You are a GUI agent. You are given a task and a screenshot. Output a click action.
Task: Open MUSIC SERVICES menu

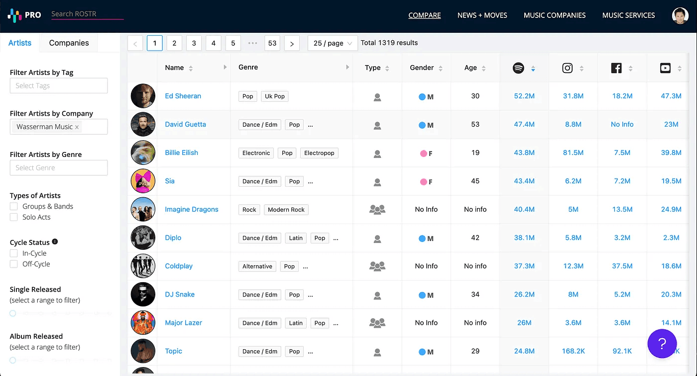tap(629, 15)
